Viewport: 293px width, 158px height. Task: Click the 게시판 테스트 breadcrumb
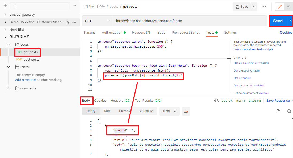(95, 6)
